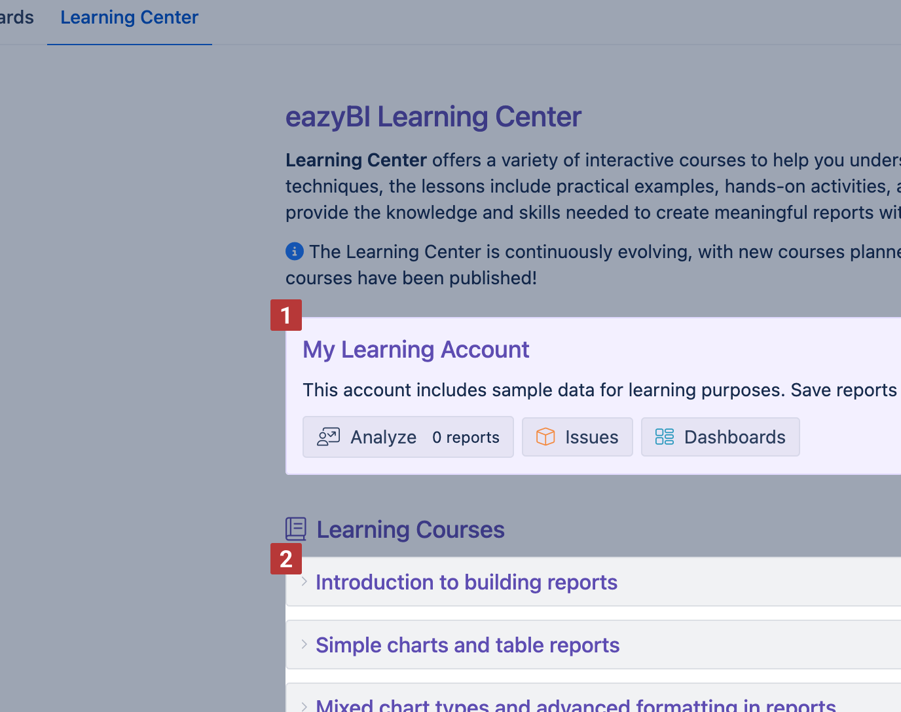Screen dimensions: 901x712
Task: Switch to the Learning Center tab
Action: [x=129, y=18]
